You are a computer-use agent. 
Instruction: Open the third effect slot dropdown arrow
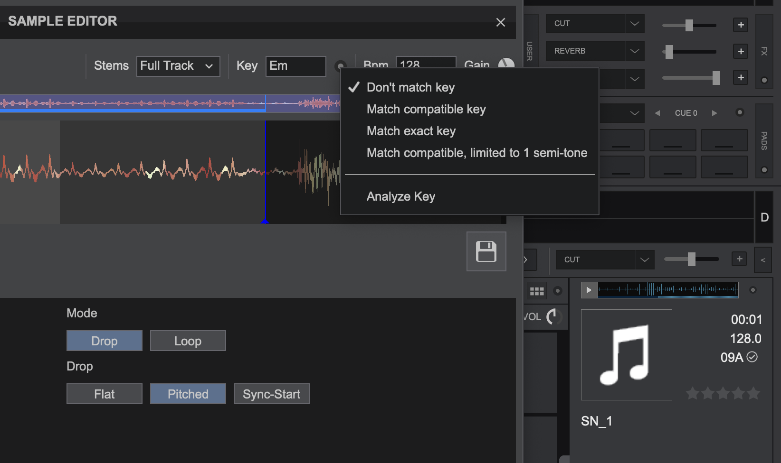[x=635, y=79]
